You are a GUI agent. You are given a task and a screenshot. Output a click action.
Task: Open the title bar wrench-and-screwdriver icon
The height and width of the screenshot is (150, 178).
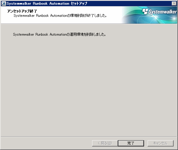pos(4,4)
